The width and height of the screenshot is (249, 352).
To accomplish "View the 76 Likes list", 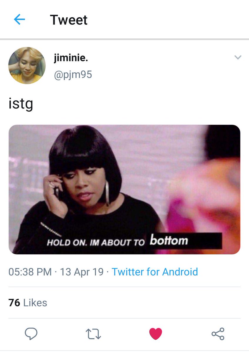I will pyautogui.click(x=28, y=303).
